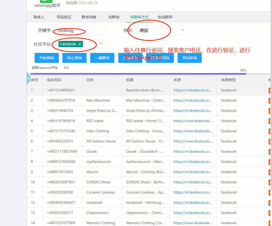Click the 电话号码 column header
Viewport: 272px width, 226px height.
[x=54, y=80]
